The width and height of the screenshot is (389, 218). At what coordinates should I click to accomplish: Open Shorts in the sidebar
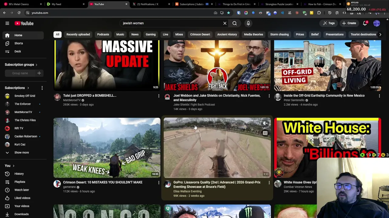[23, 43]
